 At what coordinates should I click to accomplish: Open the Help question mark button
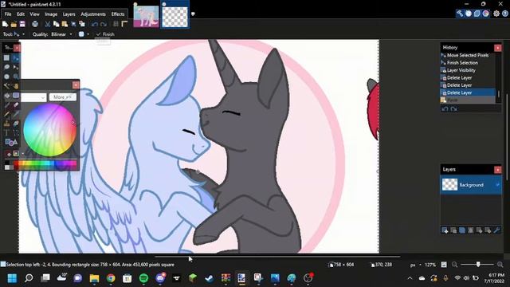coord(504,14)
